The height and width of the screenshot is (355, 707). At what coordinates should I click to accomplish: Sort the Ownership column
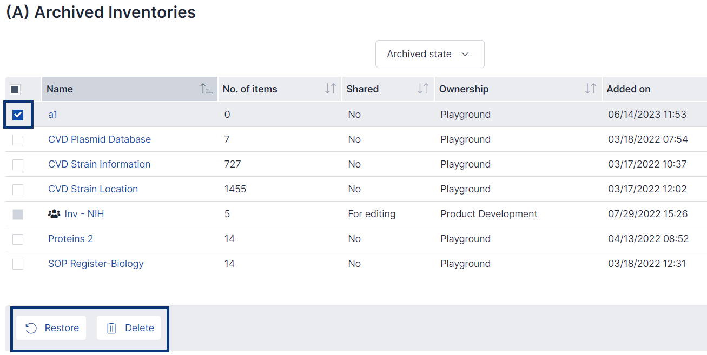click(591, 89)
